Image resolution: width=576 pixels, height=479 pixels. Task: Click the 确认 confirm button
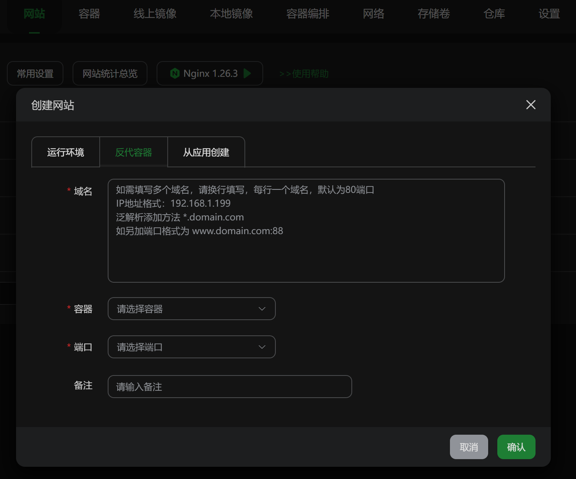pyautogui.click(x=516, y=447)
